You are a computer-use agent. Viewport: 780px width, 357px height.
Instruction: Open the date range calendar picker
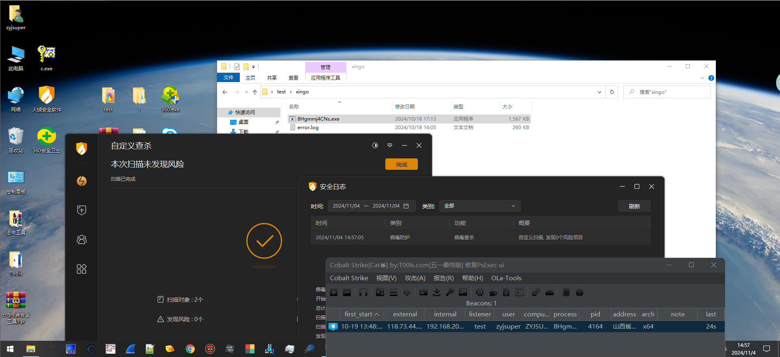point(406,206)
